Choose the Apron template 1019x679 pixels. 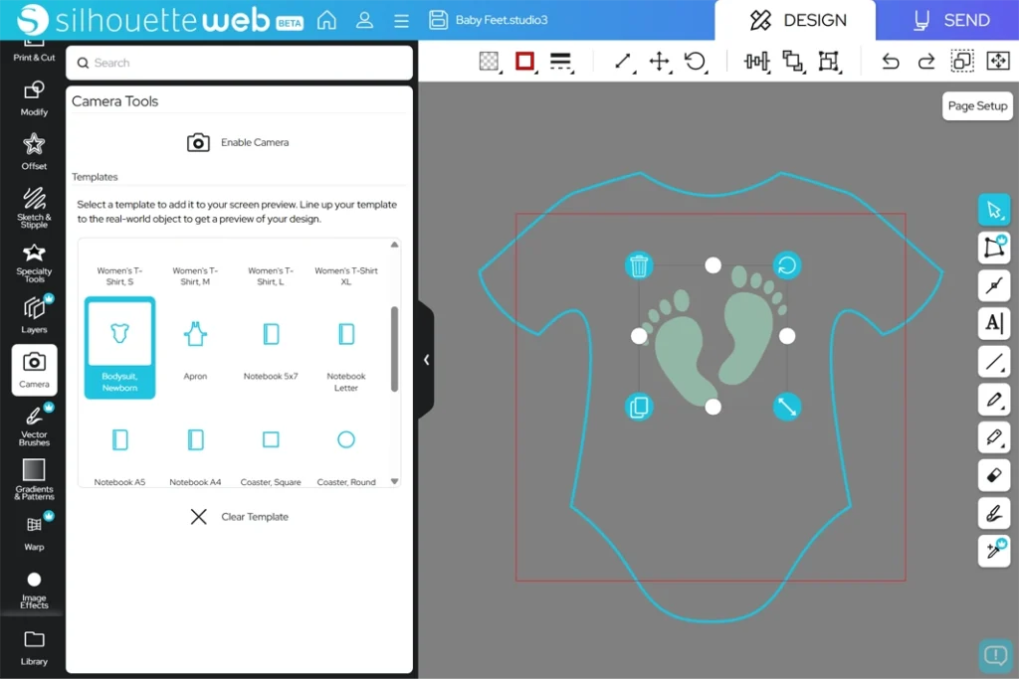195,346
